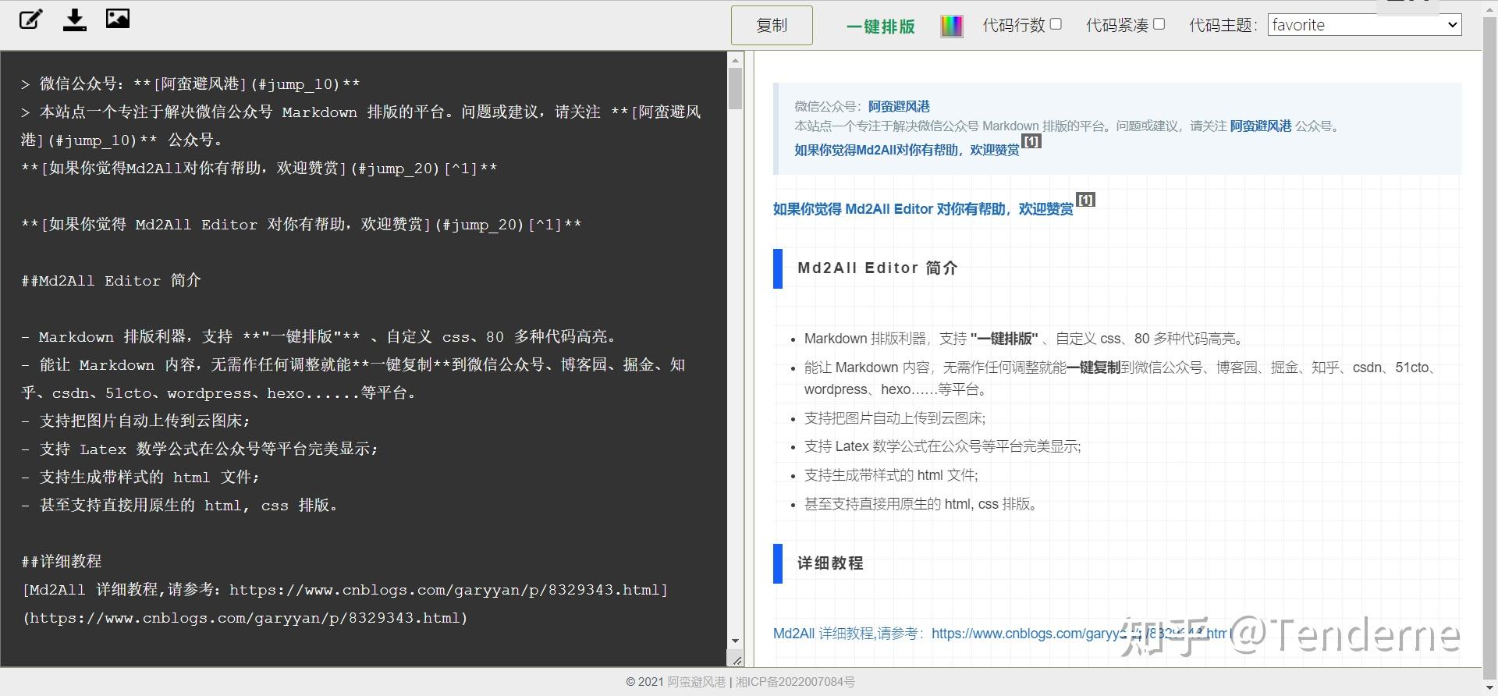The image size is (1498, 696).
Task: Enable the 代码行数 checkbox
Action: coord(1056,24)
